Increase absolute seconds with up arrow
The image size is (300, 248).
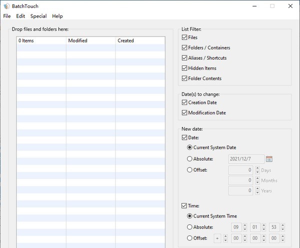283,225
